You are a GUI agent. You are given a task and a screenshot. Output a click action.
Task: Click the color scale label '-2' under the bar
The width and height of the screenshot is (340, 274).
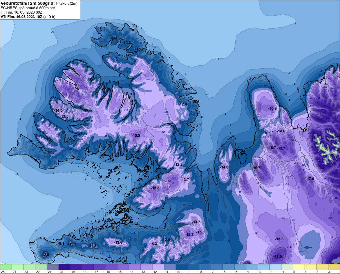click(x=271, y=272)
